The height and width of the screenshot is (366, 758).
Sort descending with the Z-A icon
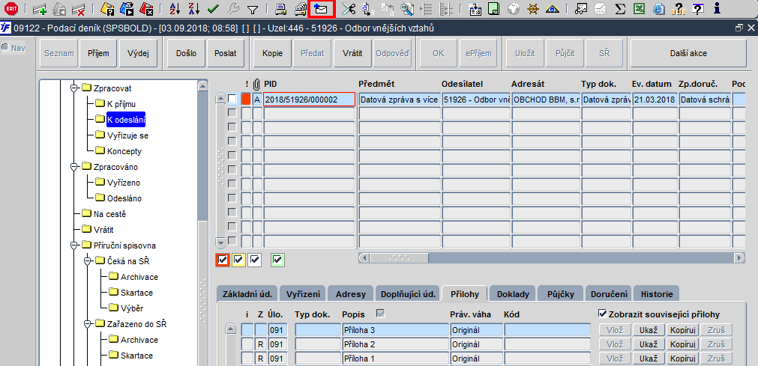pyautogui.click(x=194, y=8)
